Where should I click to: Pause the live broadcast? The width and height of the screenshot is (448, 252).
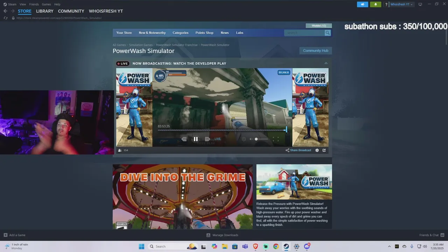(x=196, y=139)
